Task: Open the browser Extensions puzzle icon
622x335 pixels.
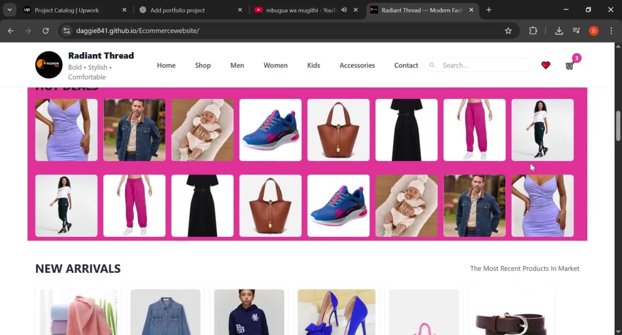Action: coord(533,30)
